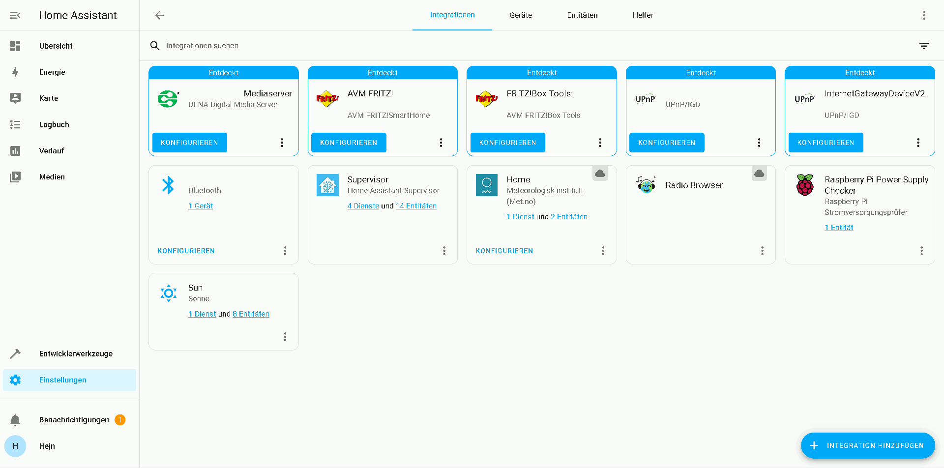Click the Met.no Home integration icon
Viewport: 944px width, 468px height.
pyautogui.click(x=486, y=185)
